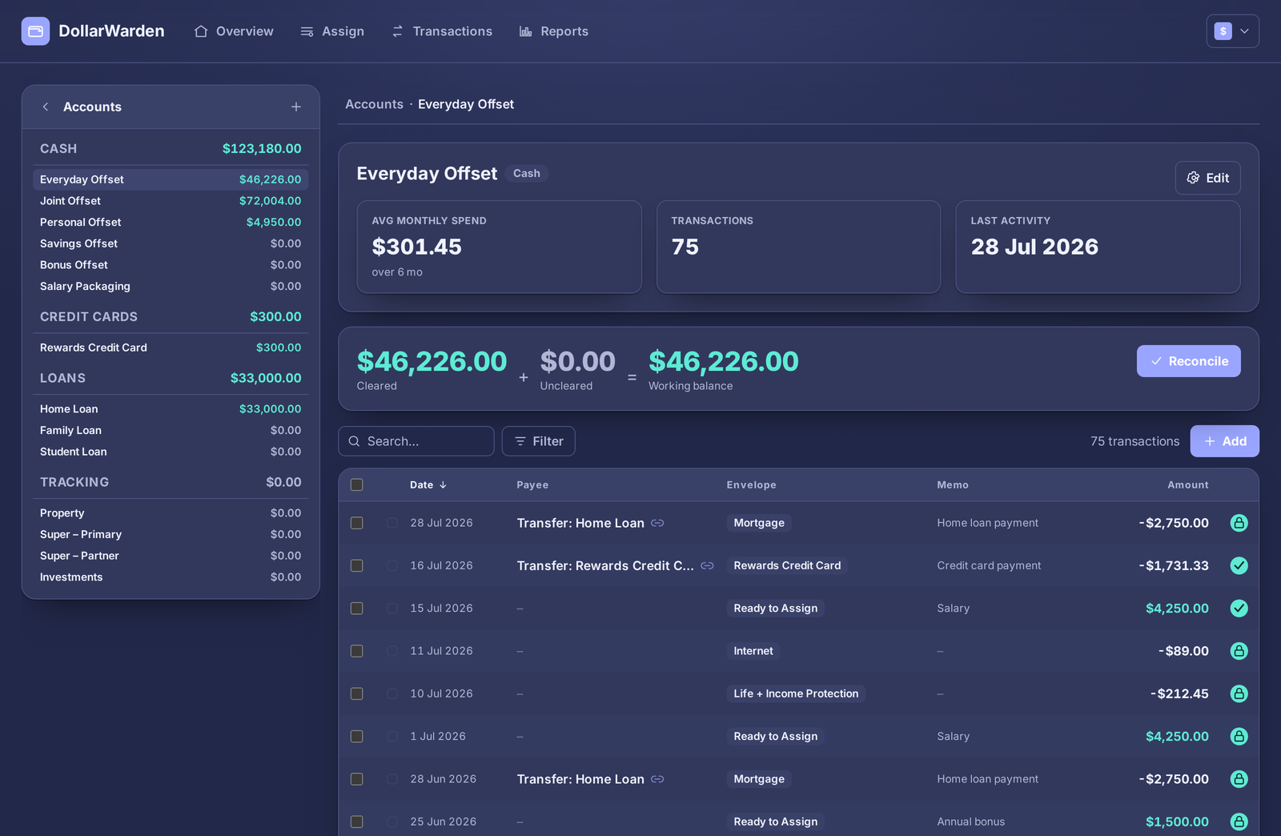
Task: Change Ready to Assign envelope on 15 Jul
Action: point(776,609)
